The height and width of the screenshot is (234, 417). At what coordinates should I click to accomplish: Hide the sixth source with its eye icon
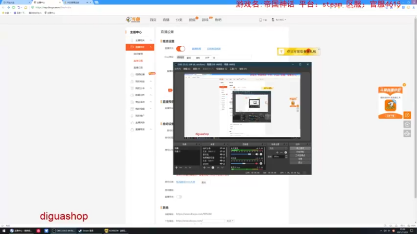[x=221, y=164]
